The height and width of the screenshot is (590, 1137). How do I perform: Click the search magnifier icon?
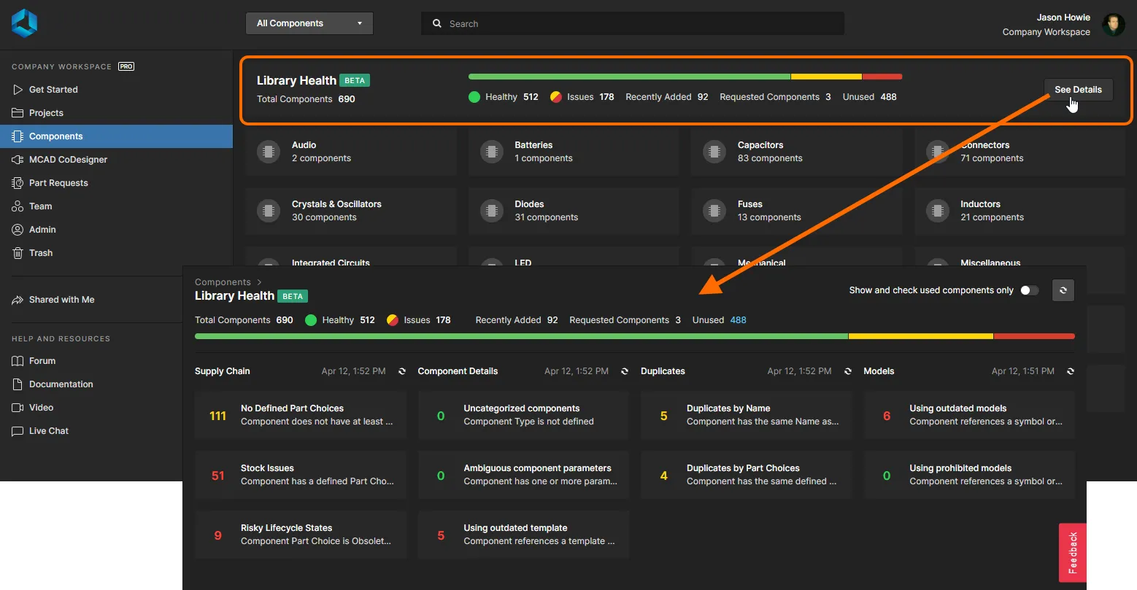(x=437, y=23)
